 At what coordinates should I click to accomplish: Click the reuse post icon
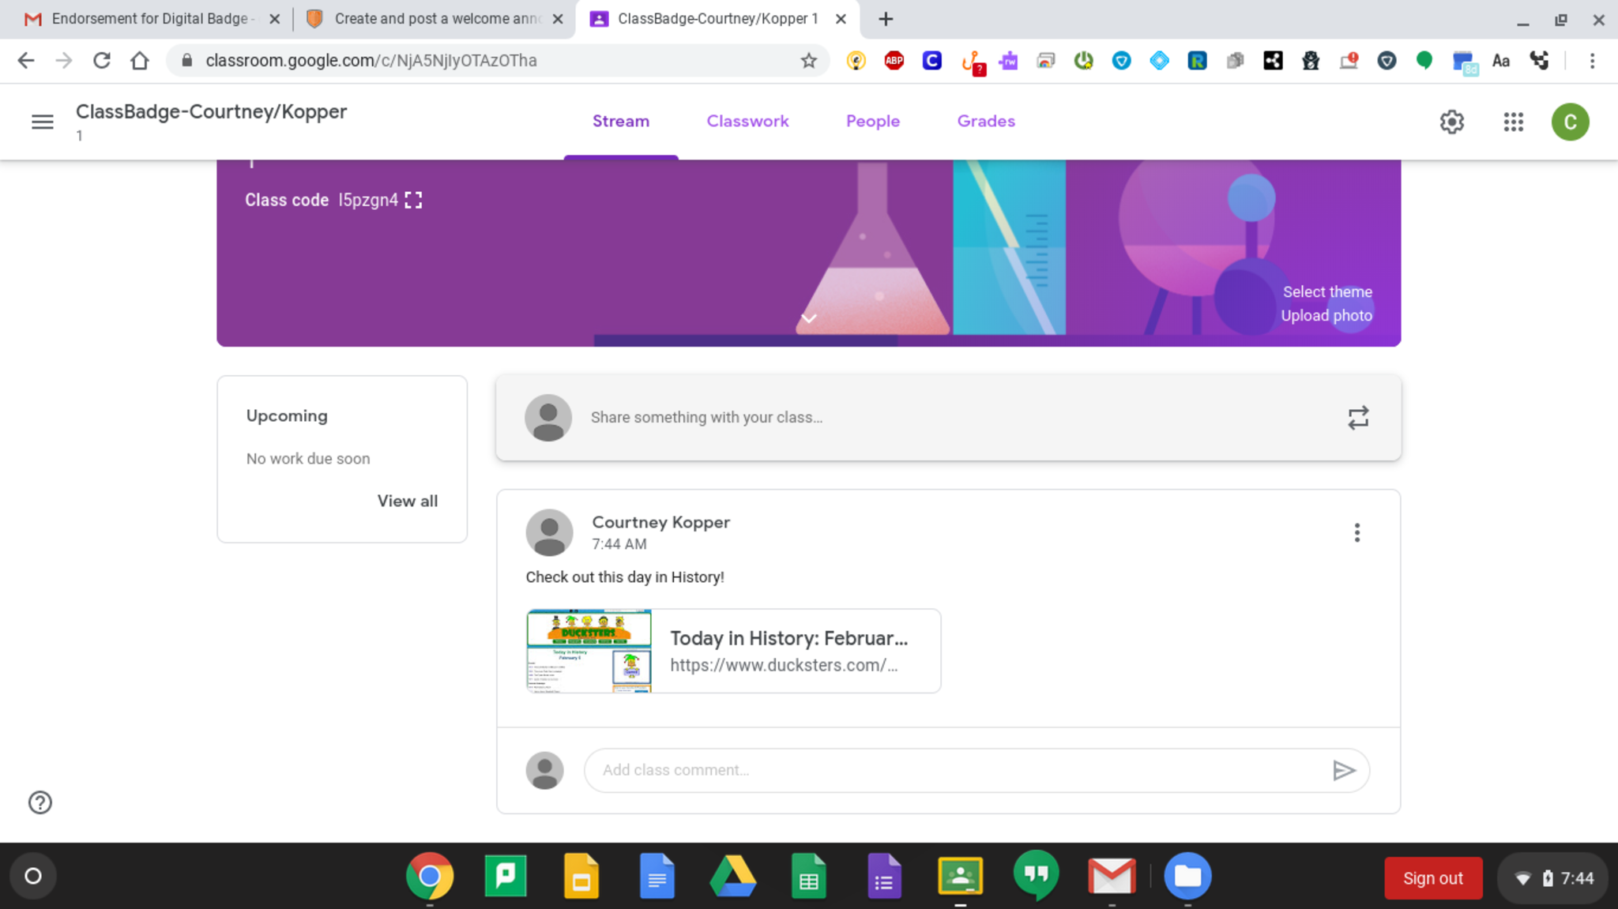tap(1357, 418)
